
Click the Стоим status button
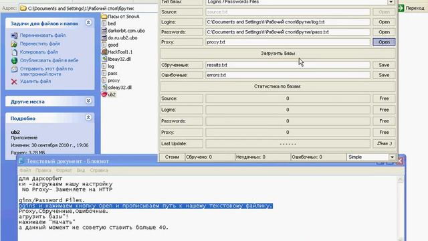pos(172,157)
